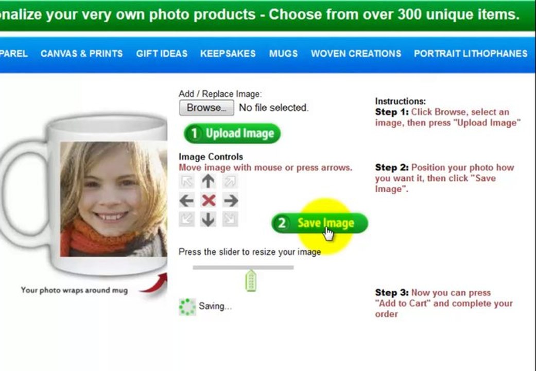The image size is (536, 371).
Task: Move image down with the down arrow
Action: tap(208, 220)
